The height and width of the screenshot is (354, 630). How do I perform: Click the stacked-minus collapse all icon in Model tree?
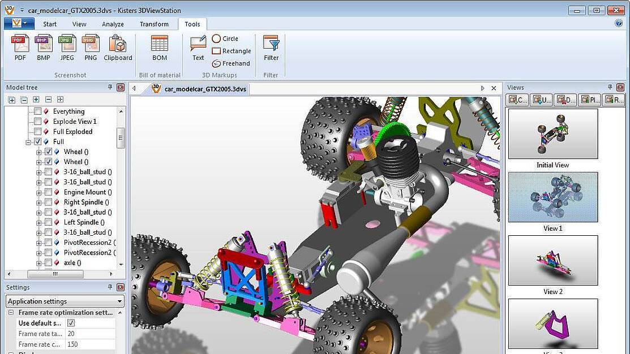[24, 100]
